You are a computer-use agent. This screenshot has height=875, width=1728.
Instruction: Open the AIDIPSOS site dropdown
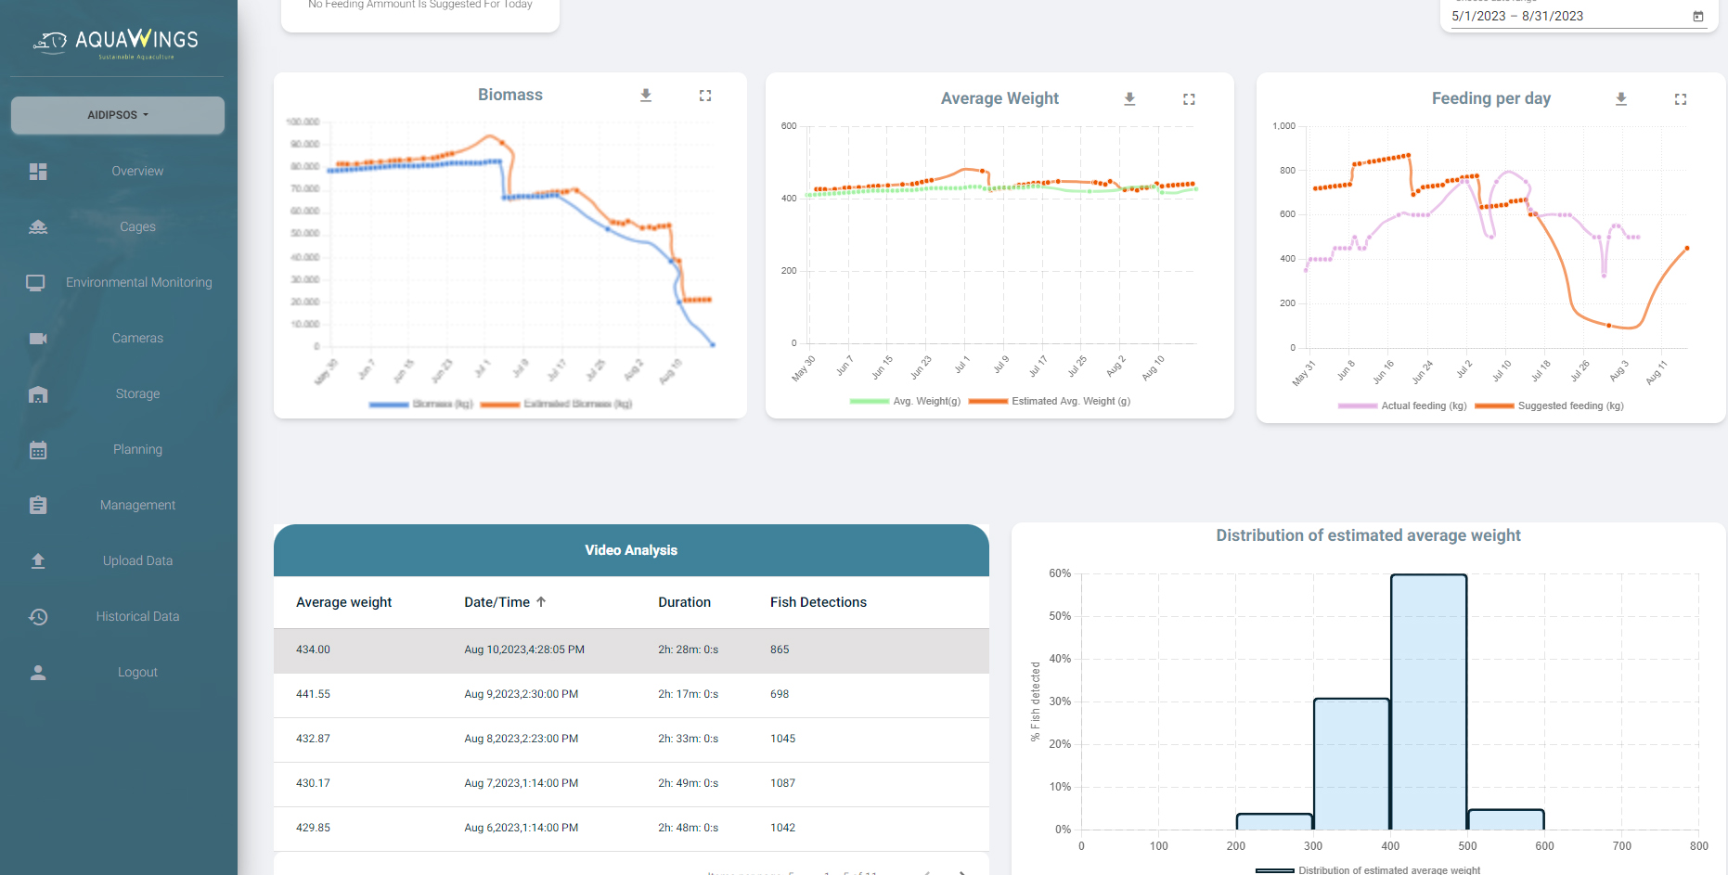coord(118,115)
